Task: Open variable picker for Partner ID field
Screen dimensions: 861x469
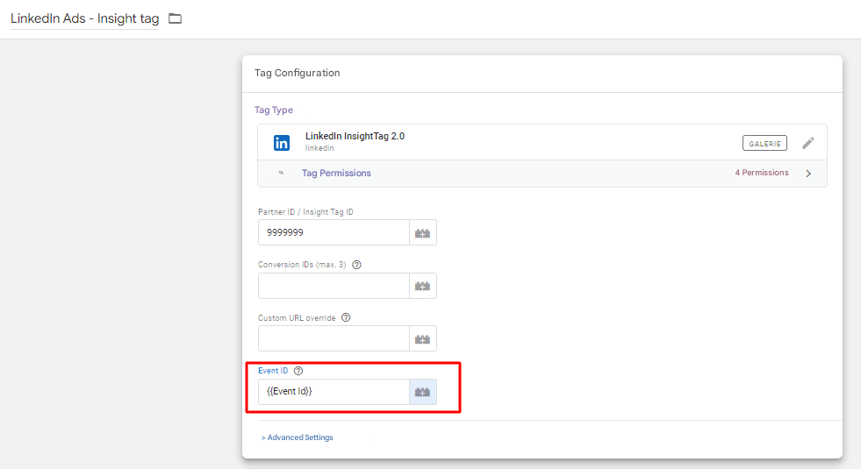Action: 422,233
